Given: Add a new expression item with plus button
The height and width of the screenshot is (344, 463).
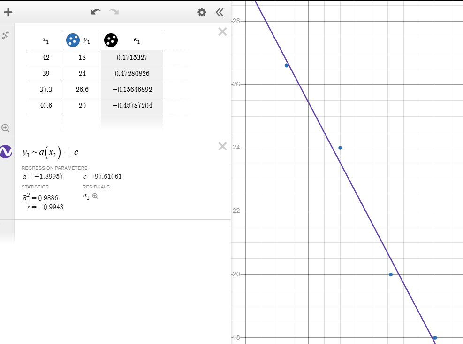Looking at the screenshot, I should pyautogui.click(x=8, y=12).
